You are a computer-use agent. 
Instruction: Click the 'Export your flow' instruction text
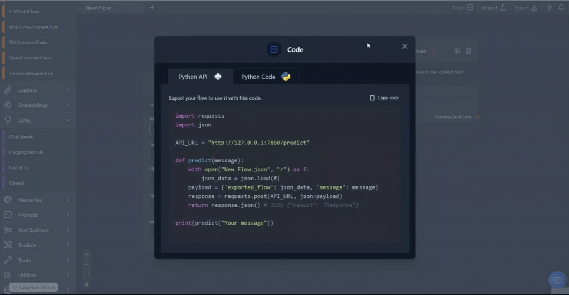pyautogui.click(x=215, y=98)
